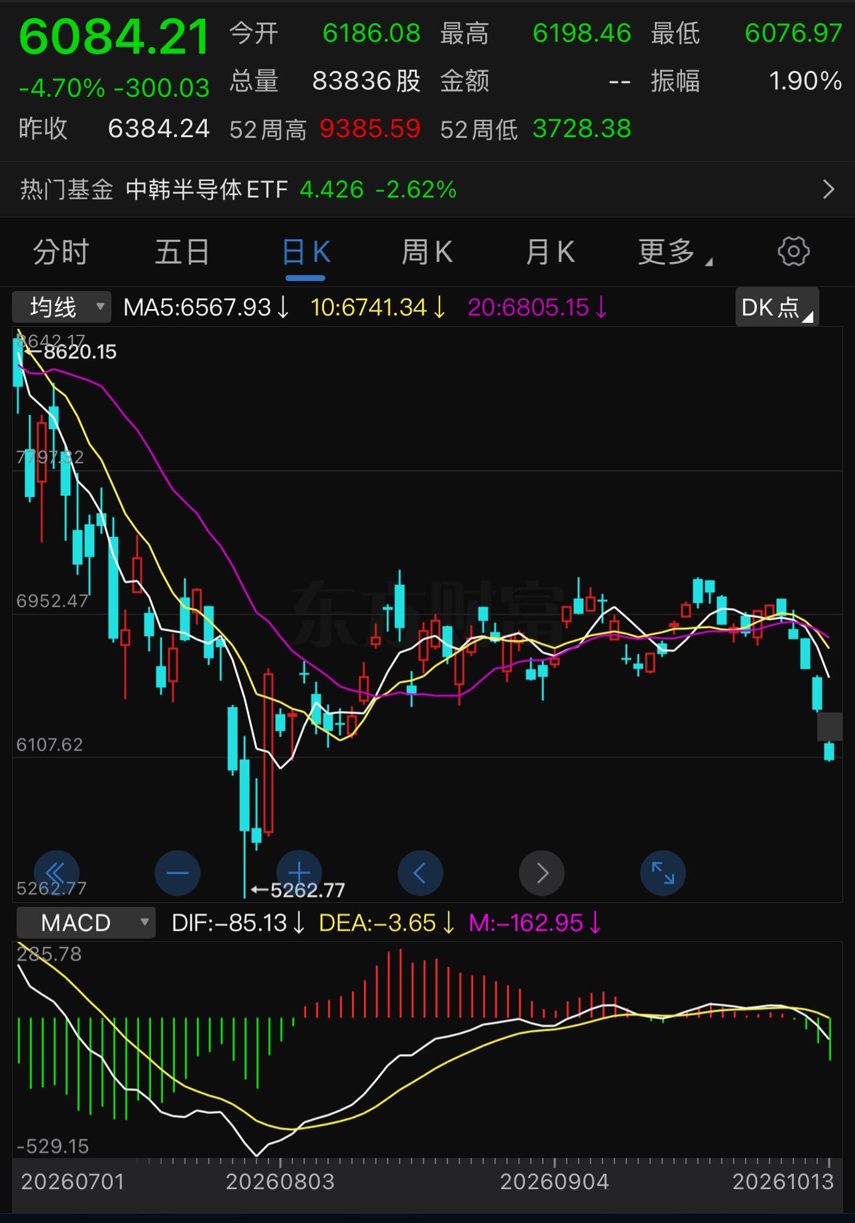The height and width of the screenshot is (1223, 855).
Task: Open chart settings gear icon
Action: (x=794, y=252)
